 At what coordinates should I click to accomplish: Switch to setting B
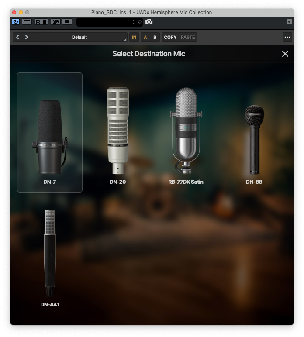pos(155,38)
